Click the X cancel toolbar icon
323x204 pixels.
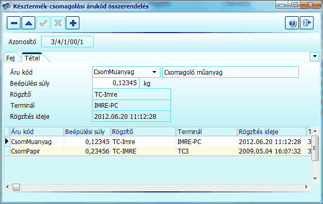point(58,23)
